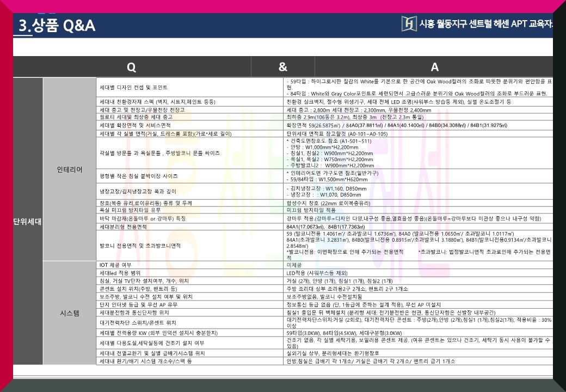The image size is (566, 392).
Task: Click answer '세대 층고 : 2,800m 세대 천장고'
Action: (x=359, y=110)
